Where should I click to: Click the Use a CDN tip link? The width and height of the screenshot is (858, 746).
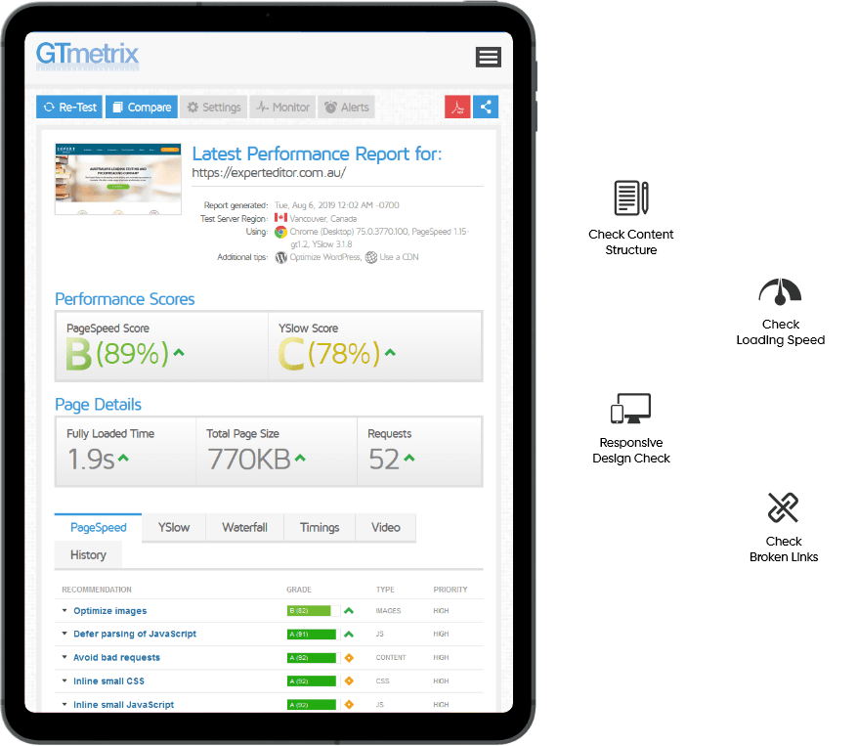(x=400, y=257)
